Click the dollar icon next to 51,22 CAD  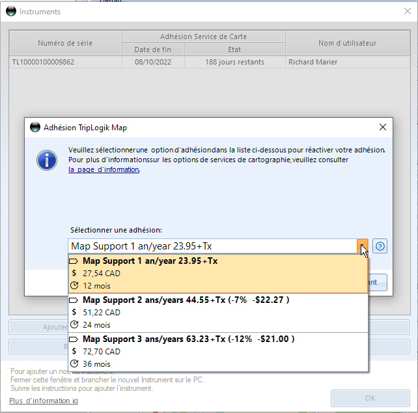(x=74, y=312)
